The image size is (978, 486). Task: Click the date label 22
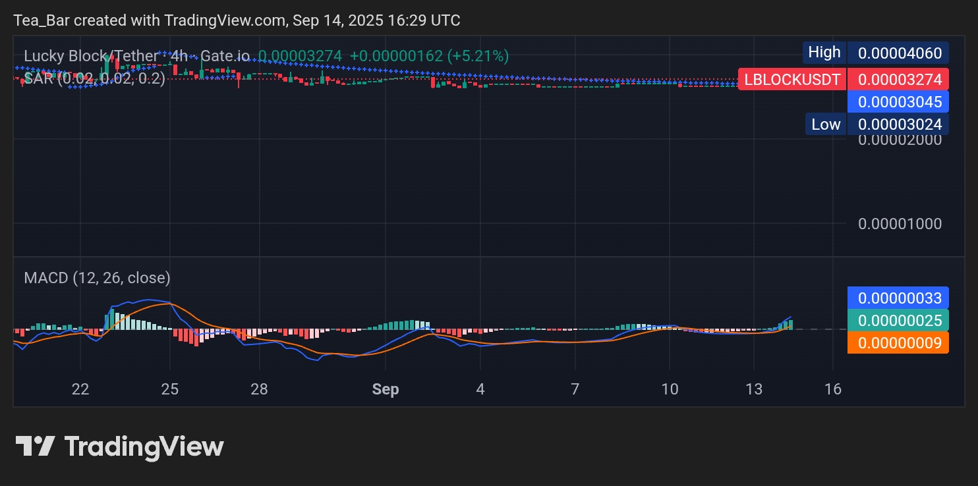click(80, 389)
